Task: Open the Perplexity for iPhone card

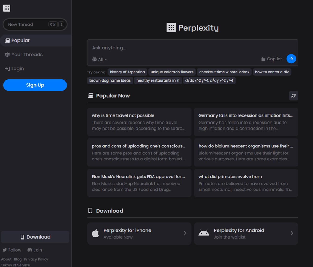Action: 139,233
